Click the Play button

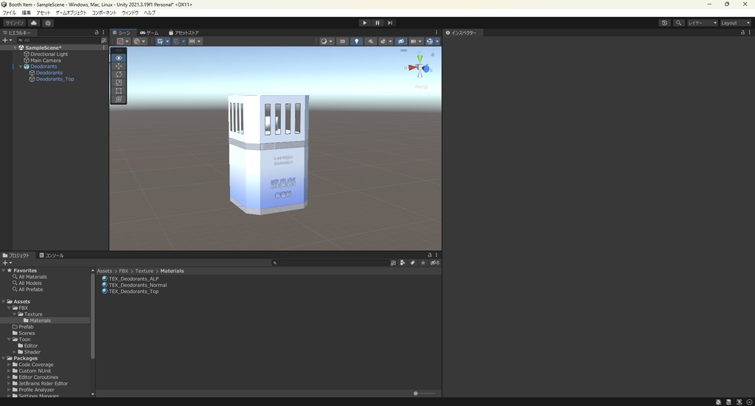coord(364,23)
